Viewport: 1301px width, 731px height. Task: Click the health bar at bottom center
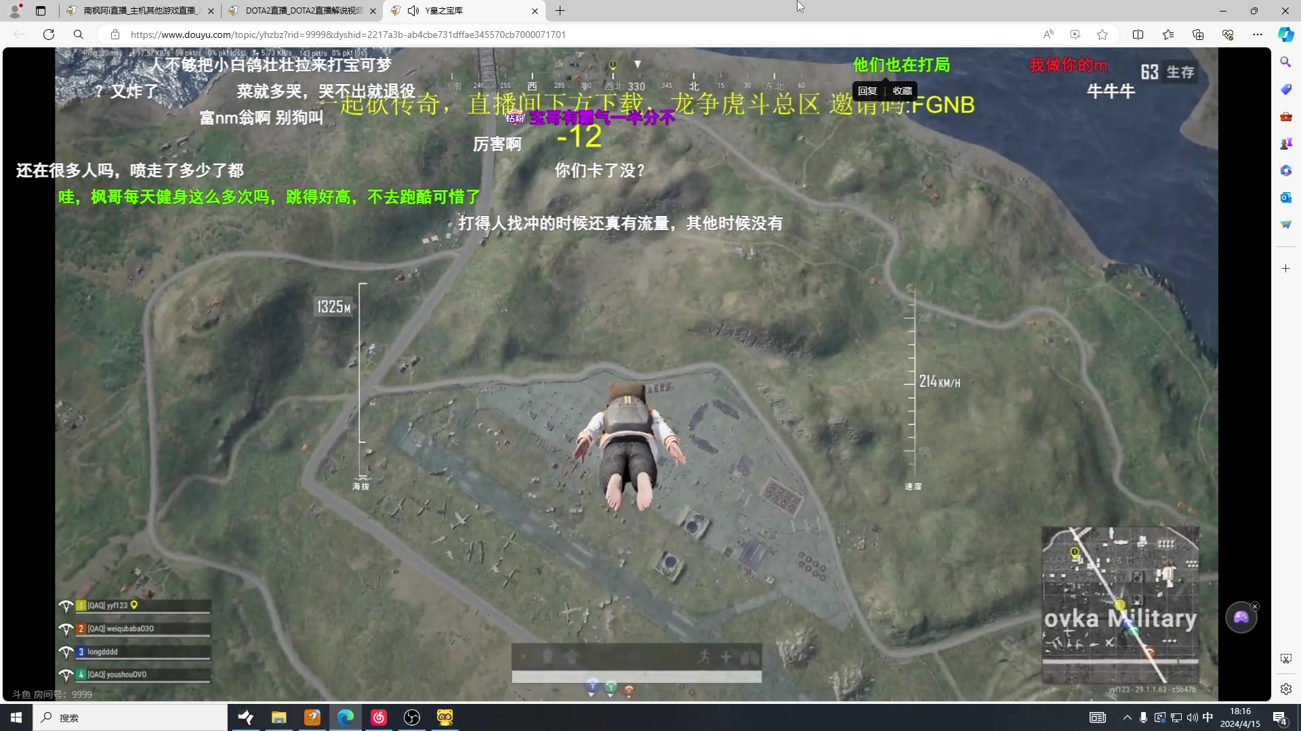[x=636, y=676]
